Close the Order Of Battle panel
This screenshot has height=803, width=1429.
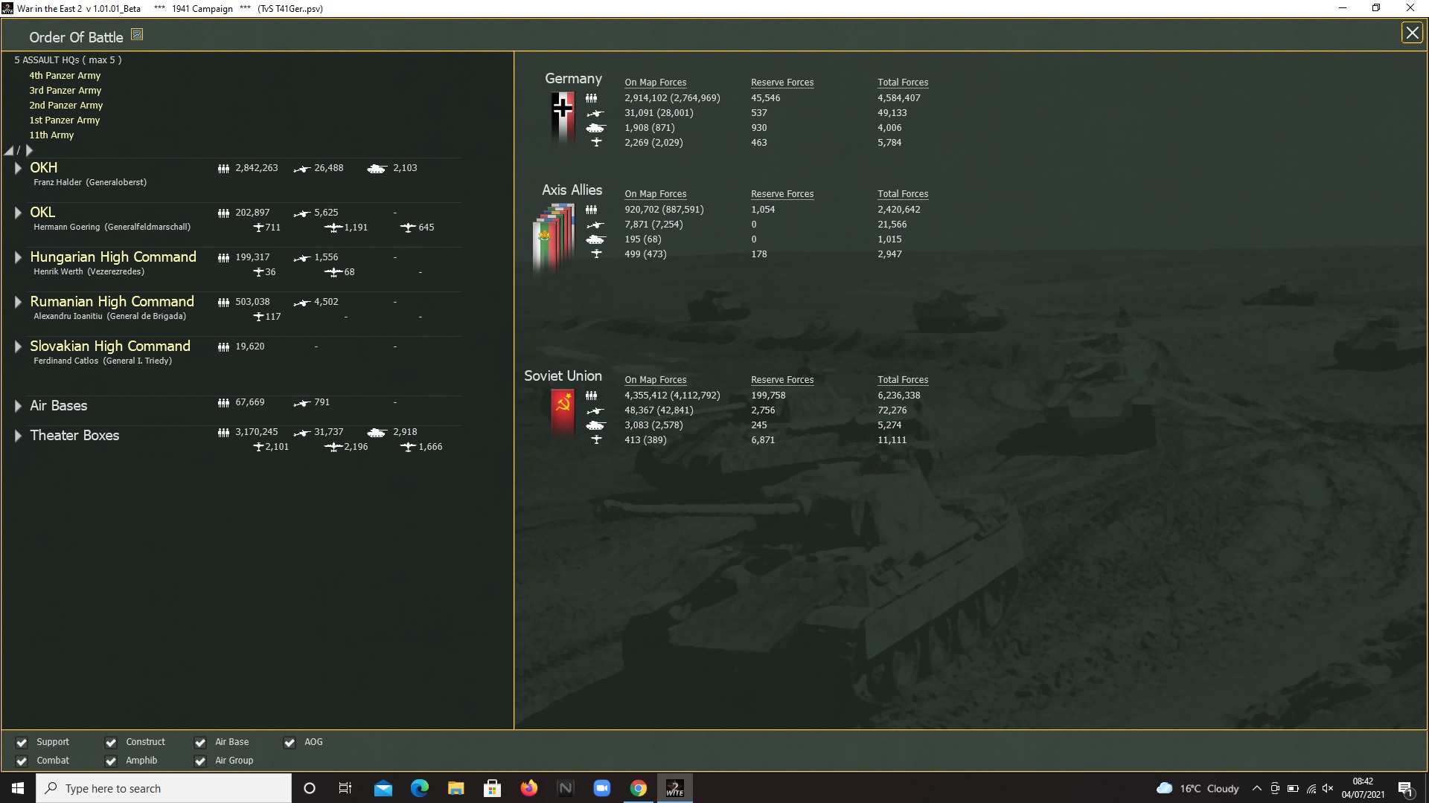pos(1412,33)
